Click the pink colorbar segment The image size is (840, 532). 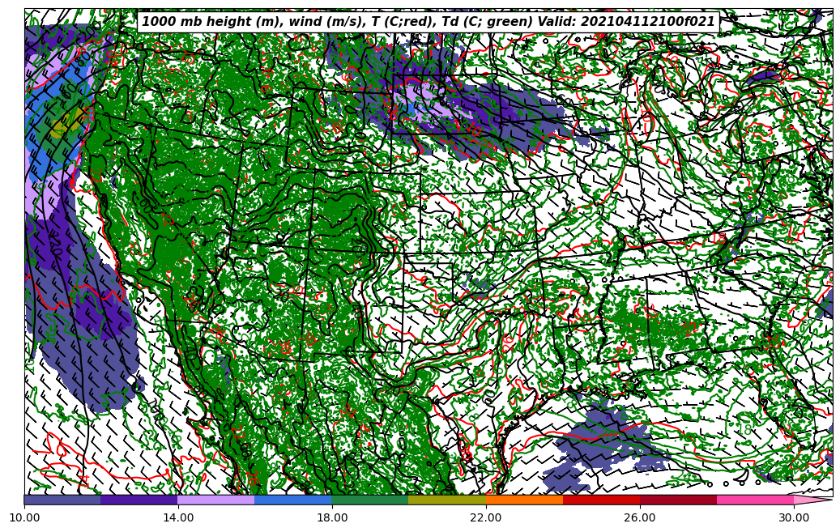click(x=755, y=500)
